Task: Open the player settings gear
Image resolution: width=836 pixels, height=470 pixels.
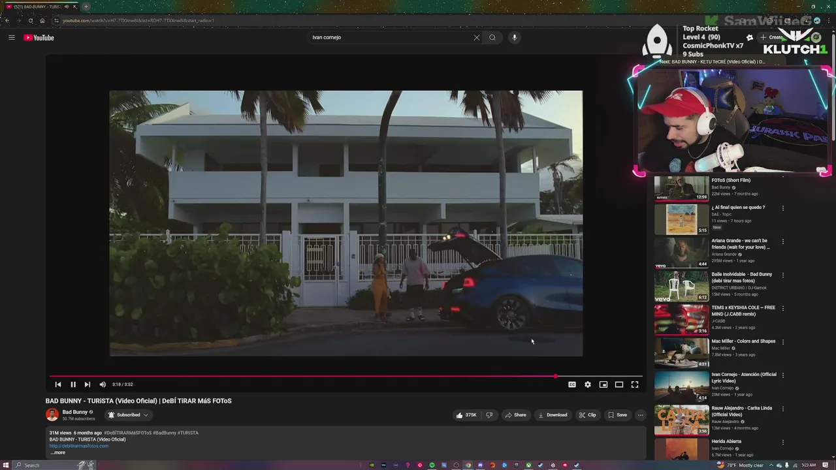Action: tap(588, 384)
